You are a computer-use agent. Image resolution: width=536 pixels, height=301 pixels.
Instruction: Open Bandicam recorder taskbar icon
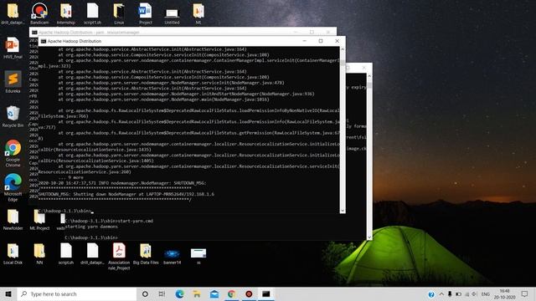coord(249,293)
